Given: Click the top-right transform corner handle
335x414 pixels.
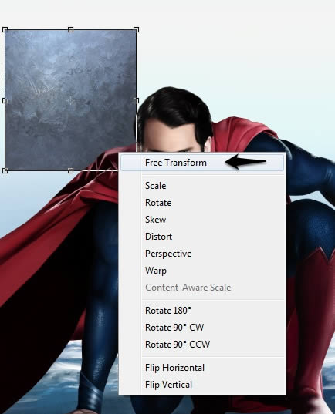Looking at the screenshot, I should (136, 29).
